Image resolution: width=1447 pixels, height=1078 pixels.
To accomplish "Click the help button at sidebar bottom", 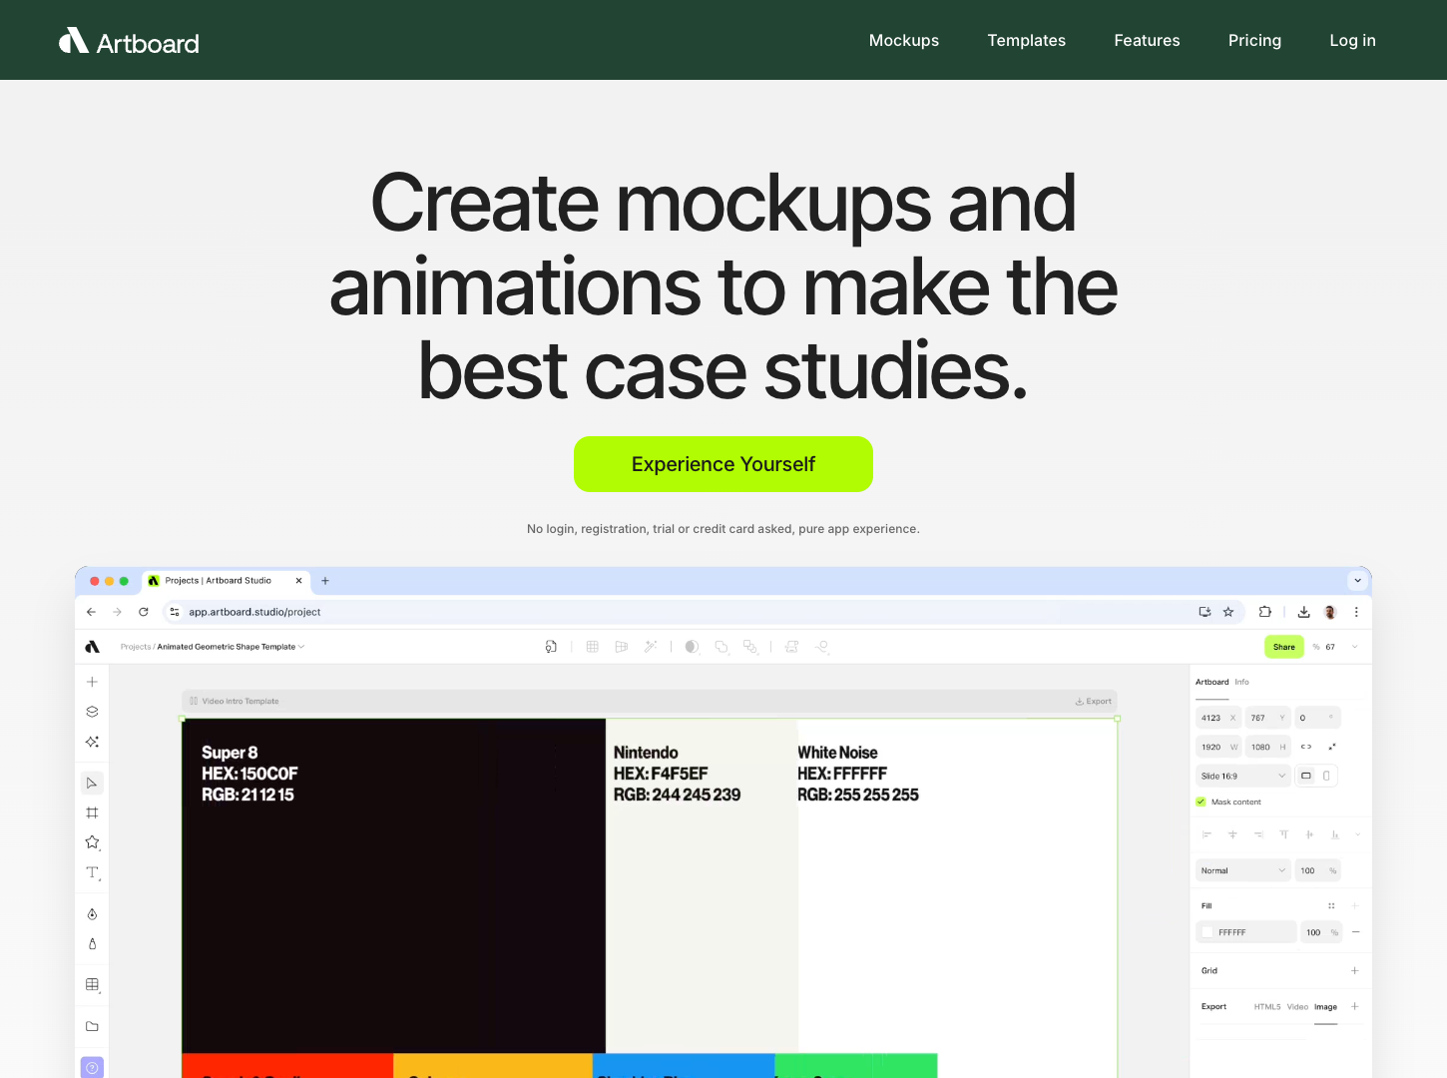I will (x=92, y=1067).
